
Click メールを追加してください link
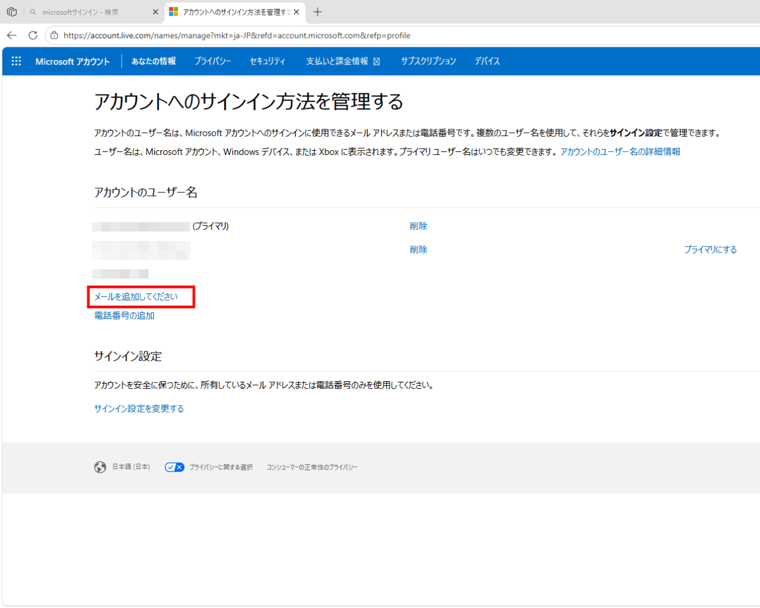click(136, 297)
